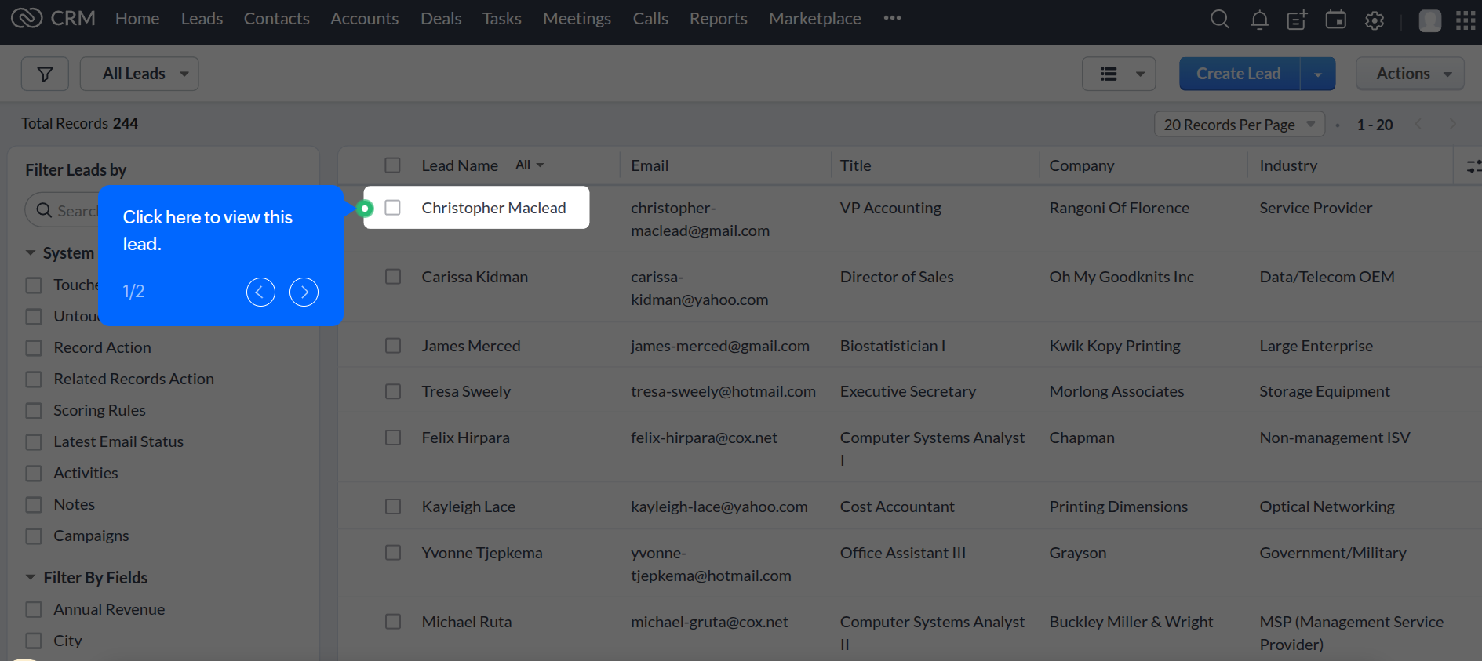Click the CRM logo icon
This screenshot has height=661, width=1482.
[27, 18]
